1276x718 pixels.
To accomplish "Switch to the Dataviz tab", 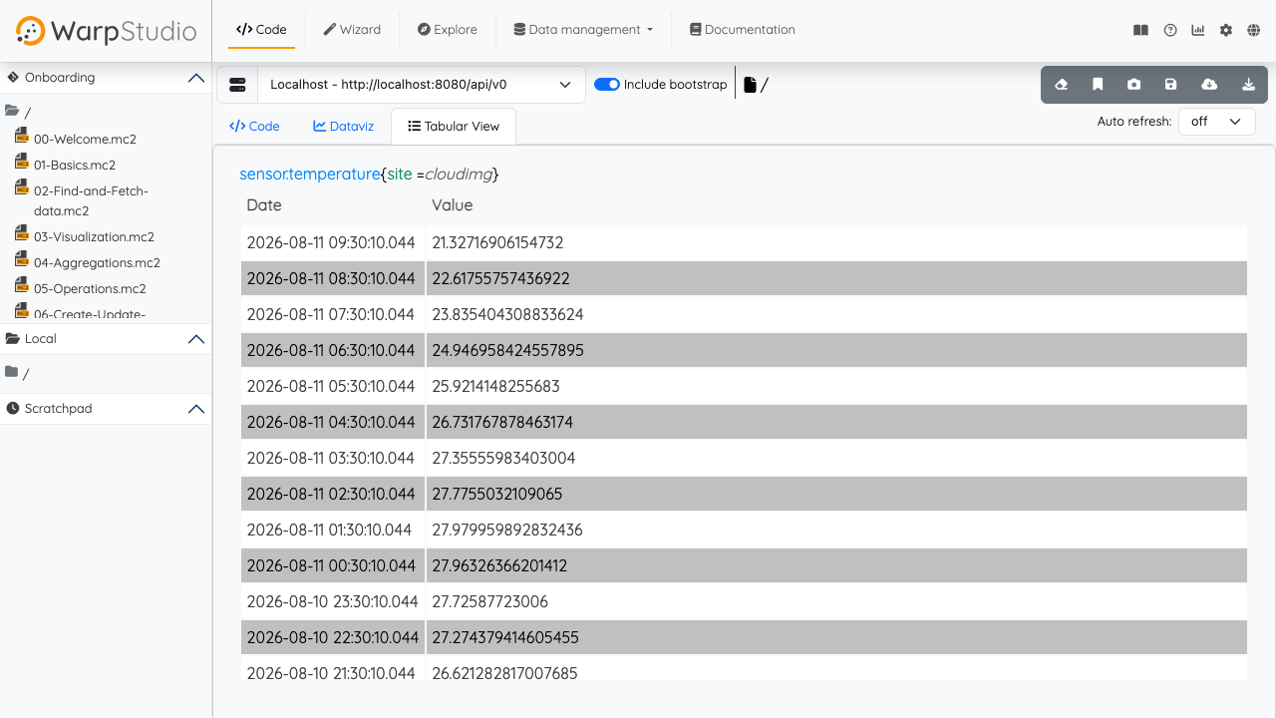I will 344,127.
